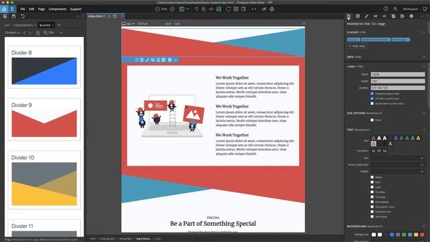Click previous block arrow in Blocks panel
The height and width of the screenshot is (242, 430).
point(24,33)
